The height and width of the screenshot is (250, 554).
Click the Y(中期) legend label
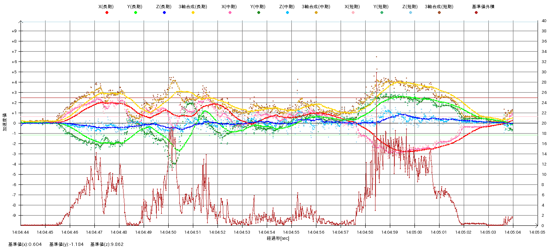[258, 7]
